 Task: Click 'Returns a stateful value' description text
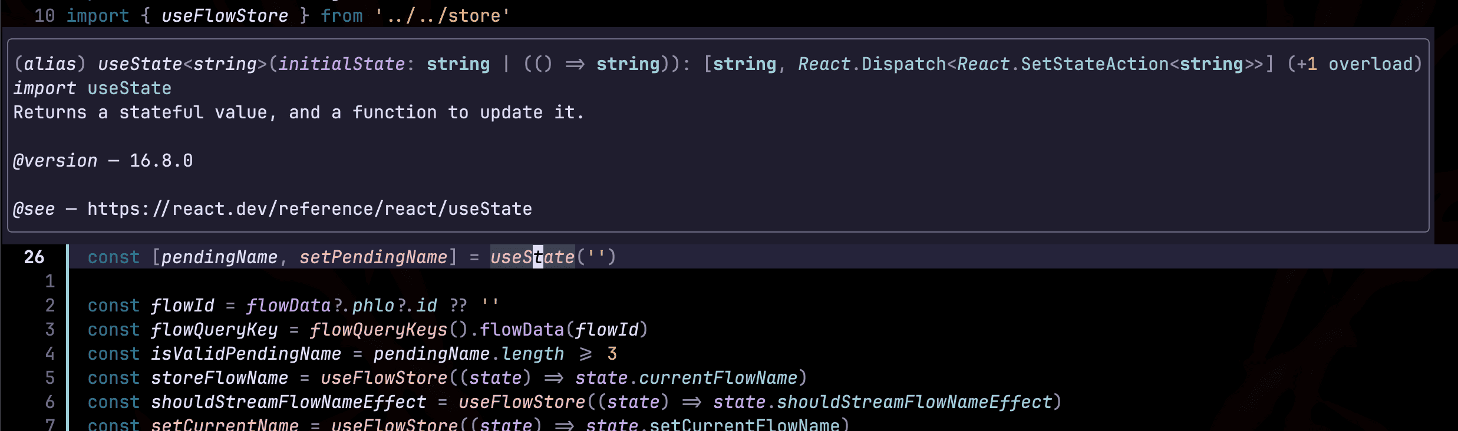pos(140,112)
